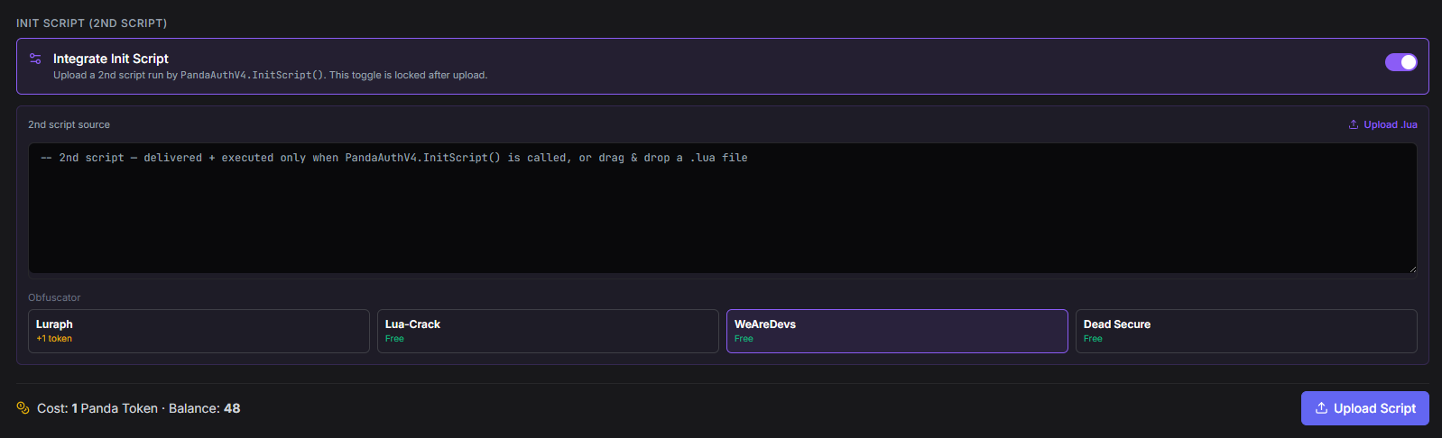Image resolution: width=1442 pixels, height=438 pixels.
Task: Click the upload icon inside Upload Script button
Action: pyautogui.click(x=1321, y=408)
